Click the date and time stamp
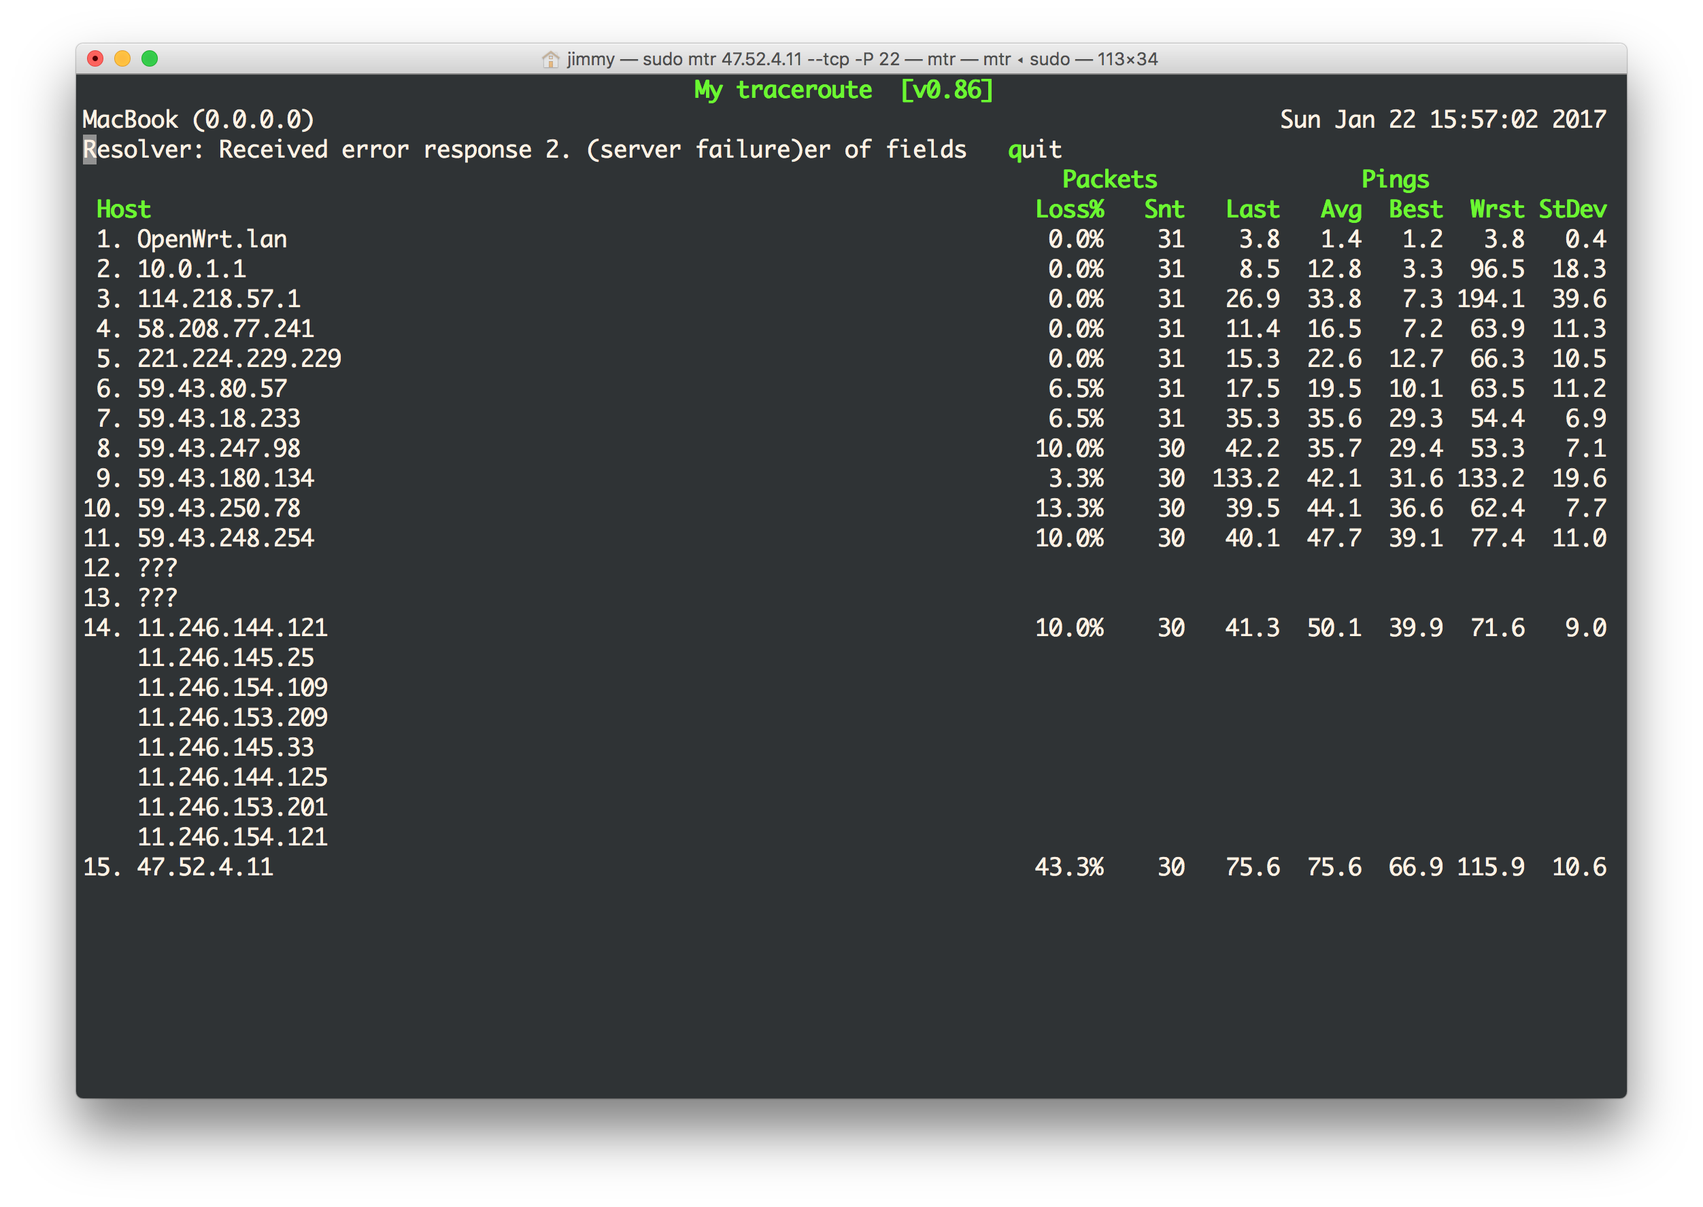 pos(1442,120)
